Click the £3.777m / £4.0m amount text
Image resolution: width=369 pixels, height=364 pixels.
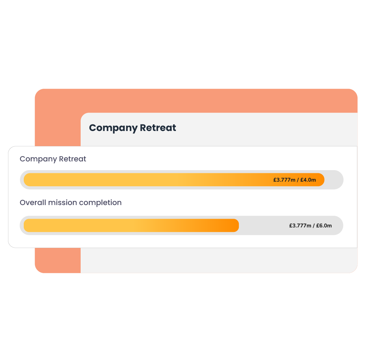pos(294,180)
